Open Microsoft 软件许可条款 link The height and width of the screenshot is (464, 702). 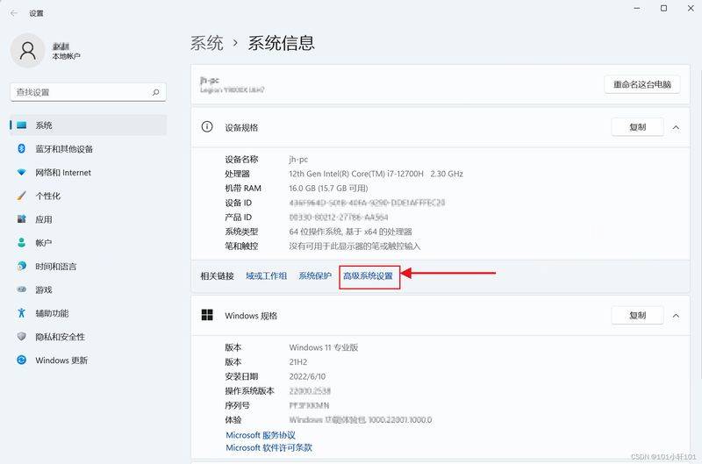[269, 447]
